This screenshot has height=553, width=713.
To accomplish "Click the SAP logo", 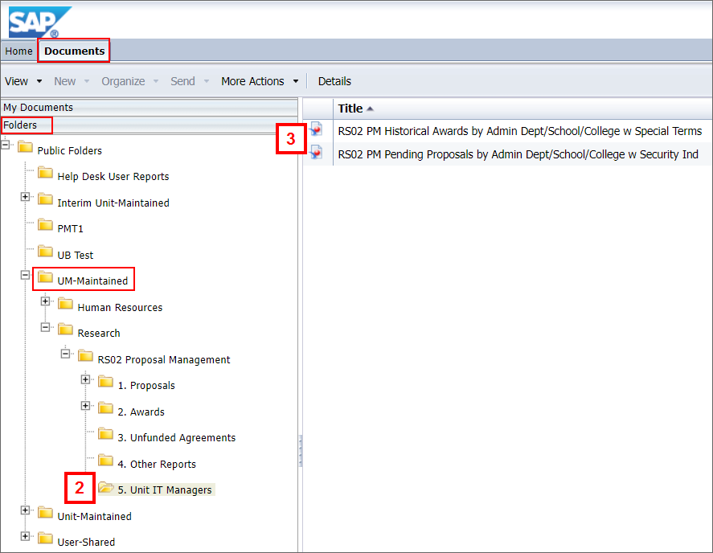I will pyautogui.click(x=40, y=22).
